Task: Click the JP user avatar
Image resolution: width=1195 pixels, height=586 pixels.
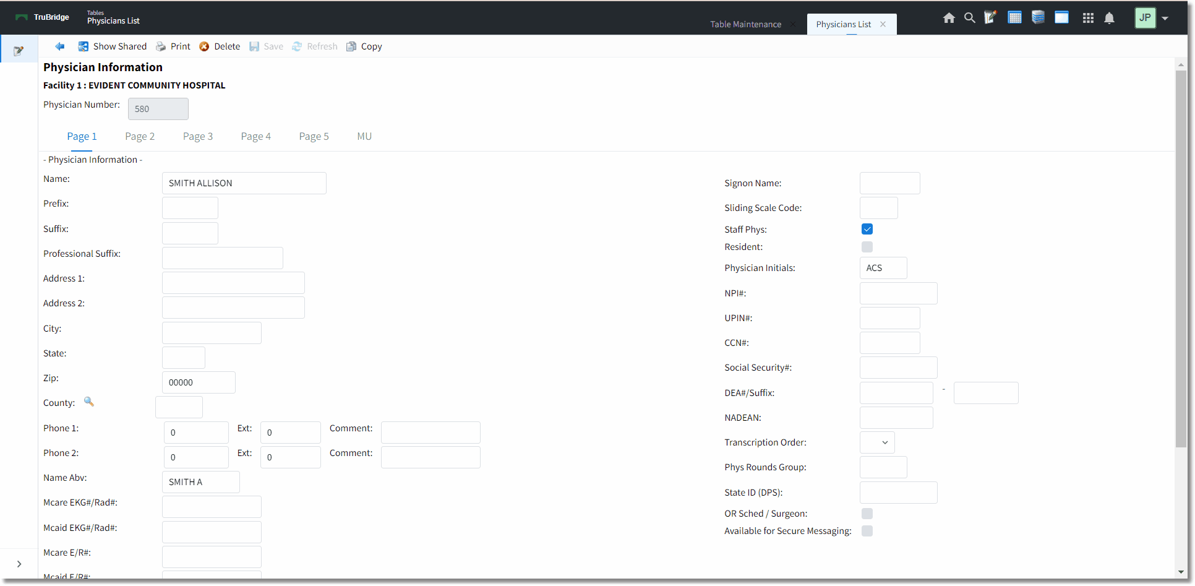Action: [1146, 17]
